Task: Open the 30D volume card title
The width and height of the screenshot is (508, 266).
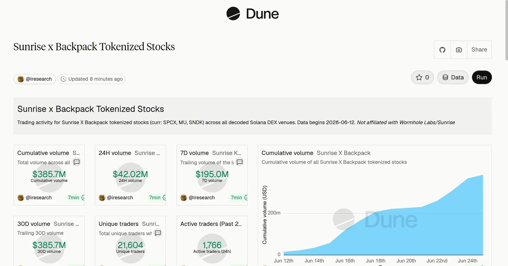Action: [34, 224]
